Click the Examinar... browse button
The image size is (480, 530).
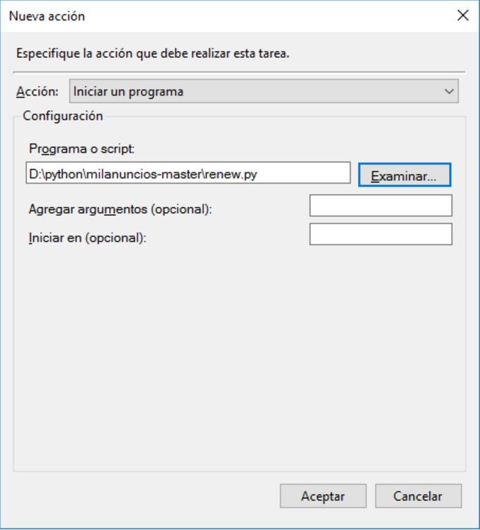(404, 175)
